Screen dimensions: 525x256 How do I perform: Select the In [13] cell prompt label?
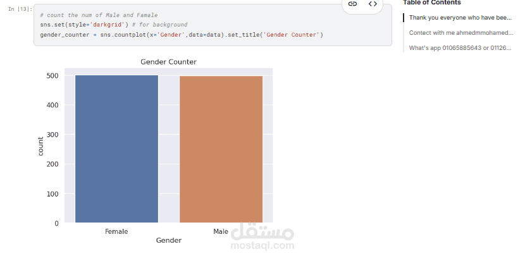click(x=20, y=9)
